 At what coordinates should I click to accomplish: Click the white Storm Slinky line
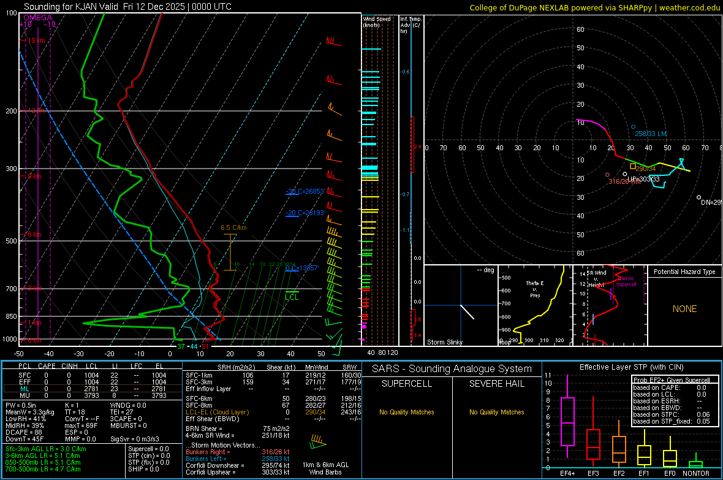(x=467, y=312)
